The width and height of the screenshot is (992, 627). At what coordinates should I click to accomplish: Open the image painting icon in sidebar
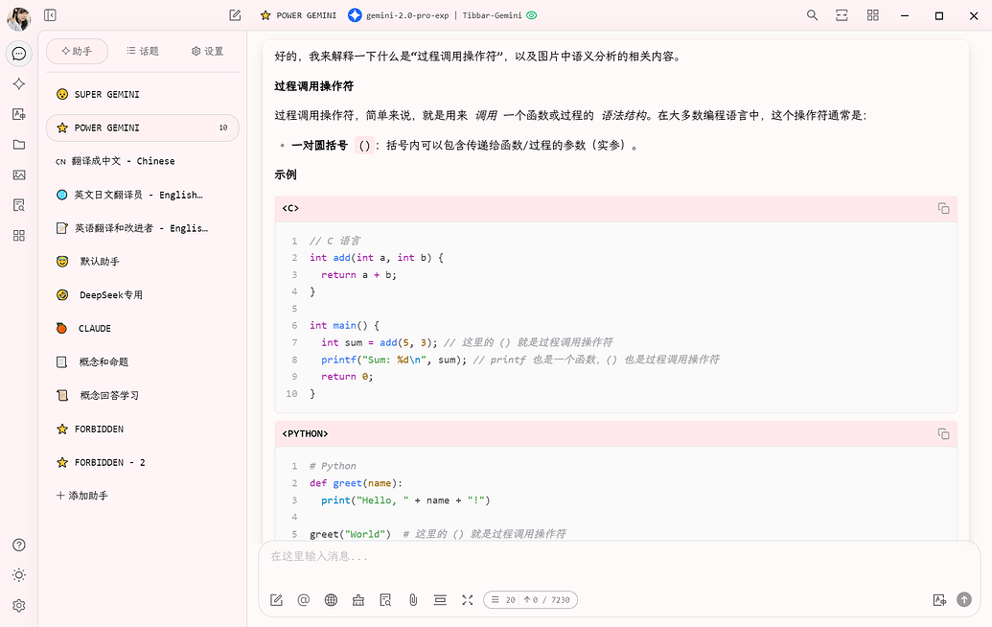click(x=19, y=174)
